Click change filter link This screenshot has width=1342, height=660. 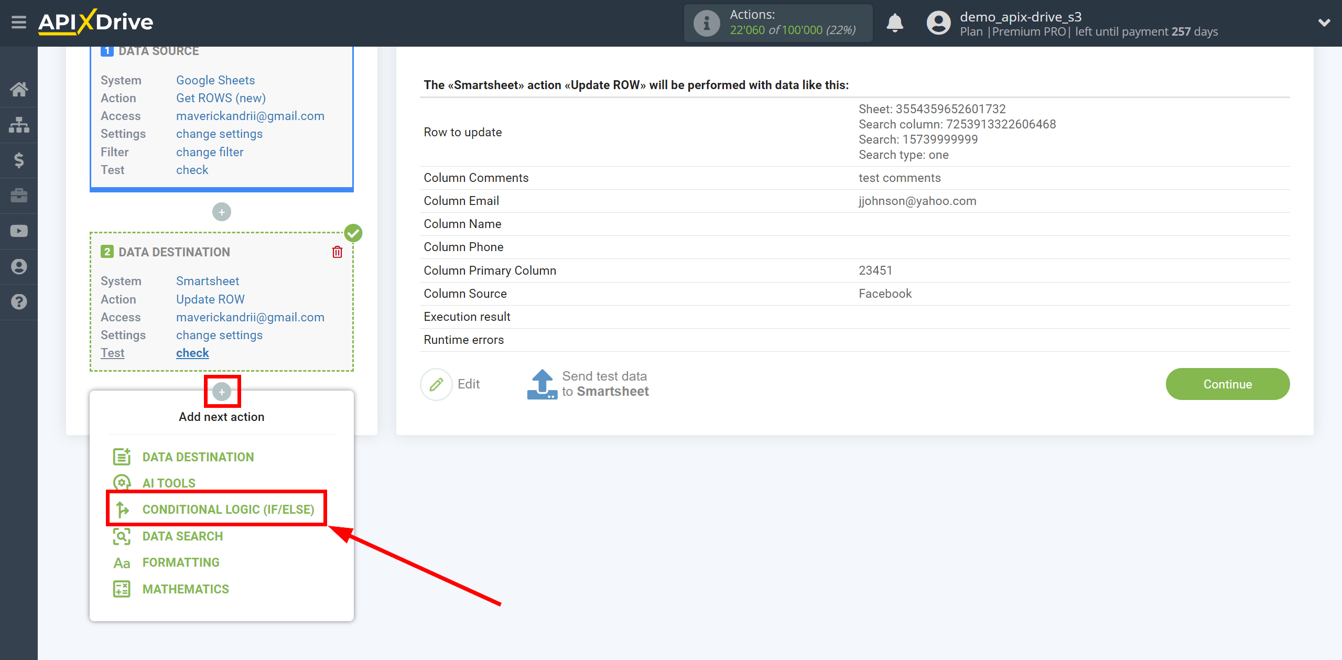(210, 152)
